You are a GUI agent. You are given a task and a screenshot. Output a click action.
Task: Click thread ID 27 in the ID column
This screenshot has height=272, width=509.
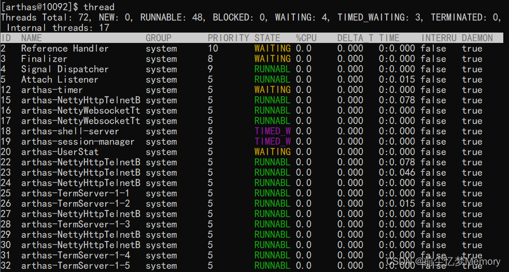6,214
